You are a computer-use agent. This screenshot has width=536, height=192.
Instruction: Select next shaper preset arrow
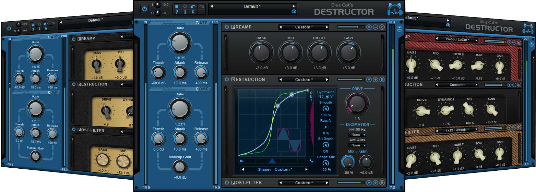[x=307, y=169]
